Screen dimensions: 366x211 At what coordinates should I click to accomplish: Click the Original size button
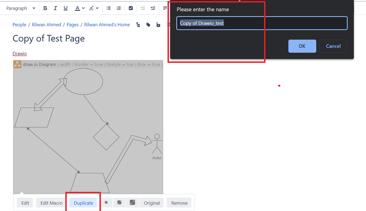[x=152, y=203]
